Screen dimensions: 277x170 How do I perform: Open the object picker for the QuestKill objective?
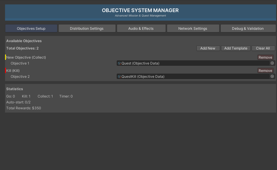point(272,76)
